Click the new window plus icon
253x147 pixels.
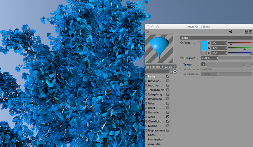point(250,32)
